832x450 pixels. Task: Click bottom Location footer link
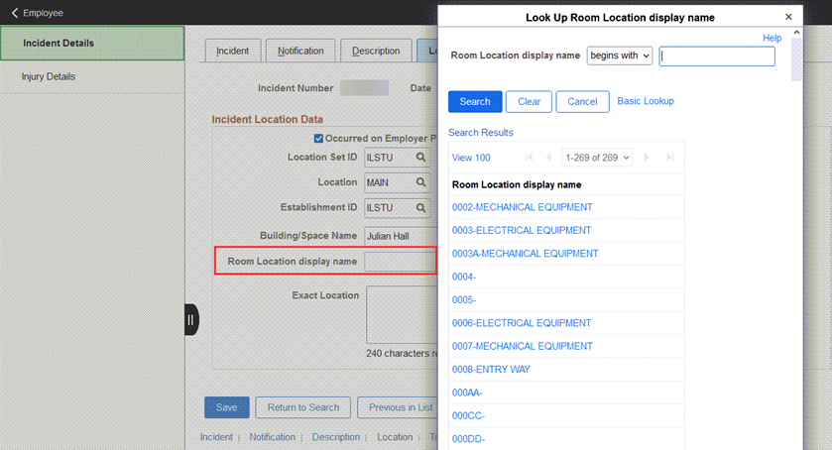tap(395, 437)
